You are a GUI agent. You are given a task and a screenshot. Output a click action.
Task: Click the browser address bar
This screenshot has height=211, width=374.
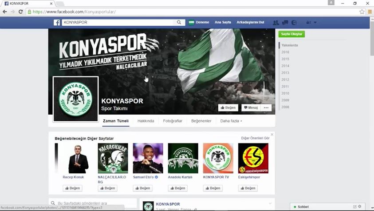click(192, 12)
